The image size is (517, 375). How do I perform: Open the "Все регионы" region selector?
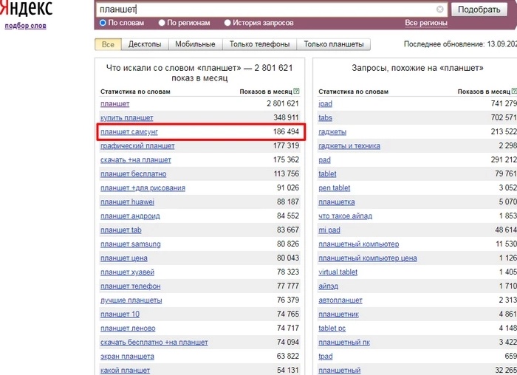click(426, 23)
